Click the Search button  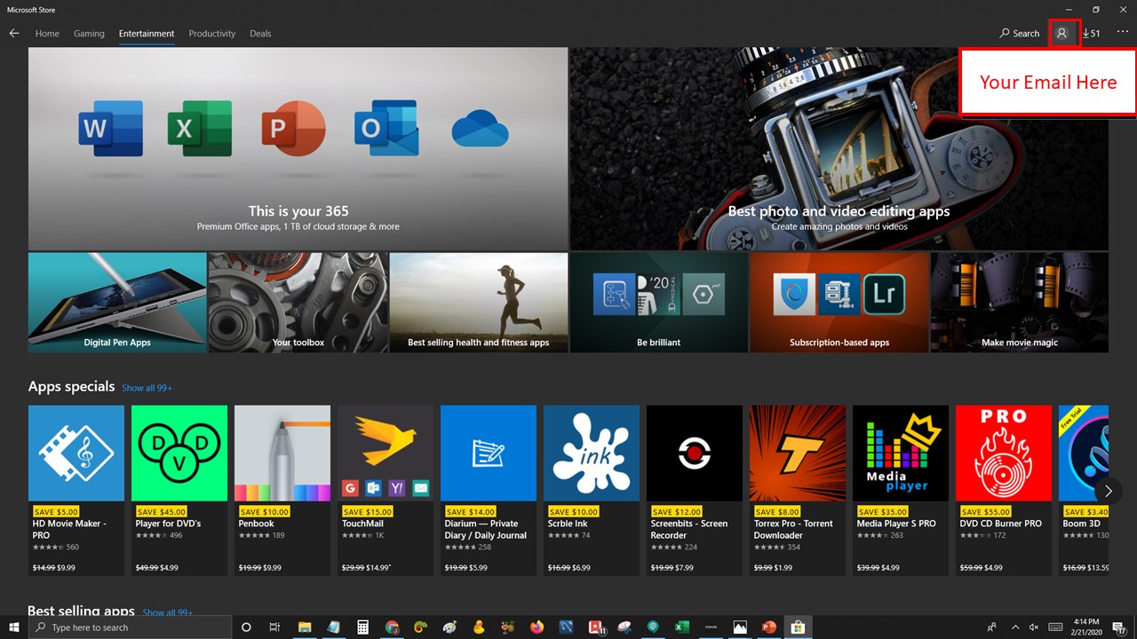1019,34
